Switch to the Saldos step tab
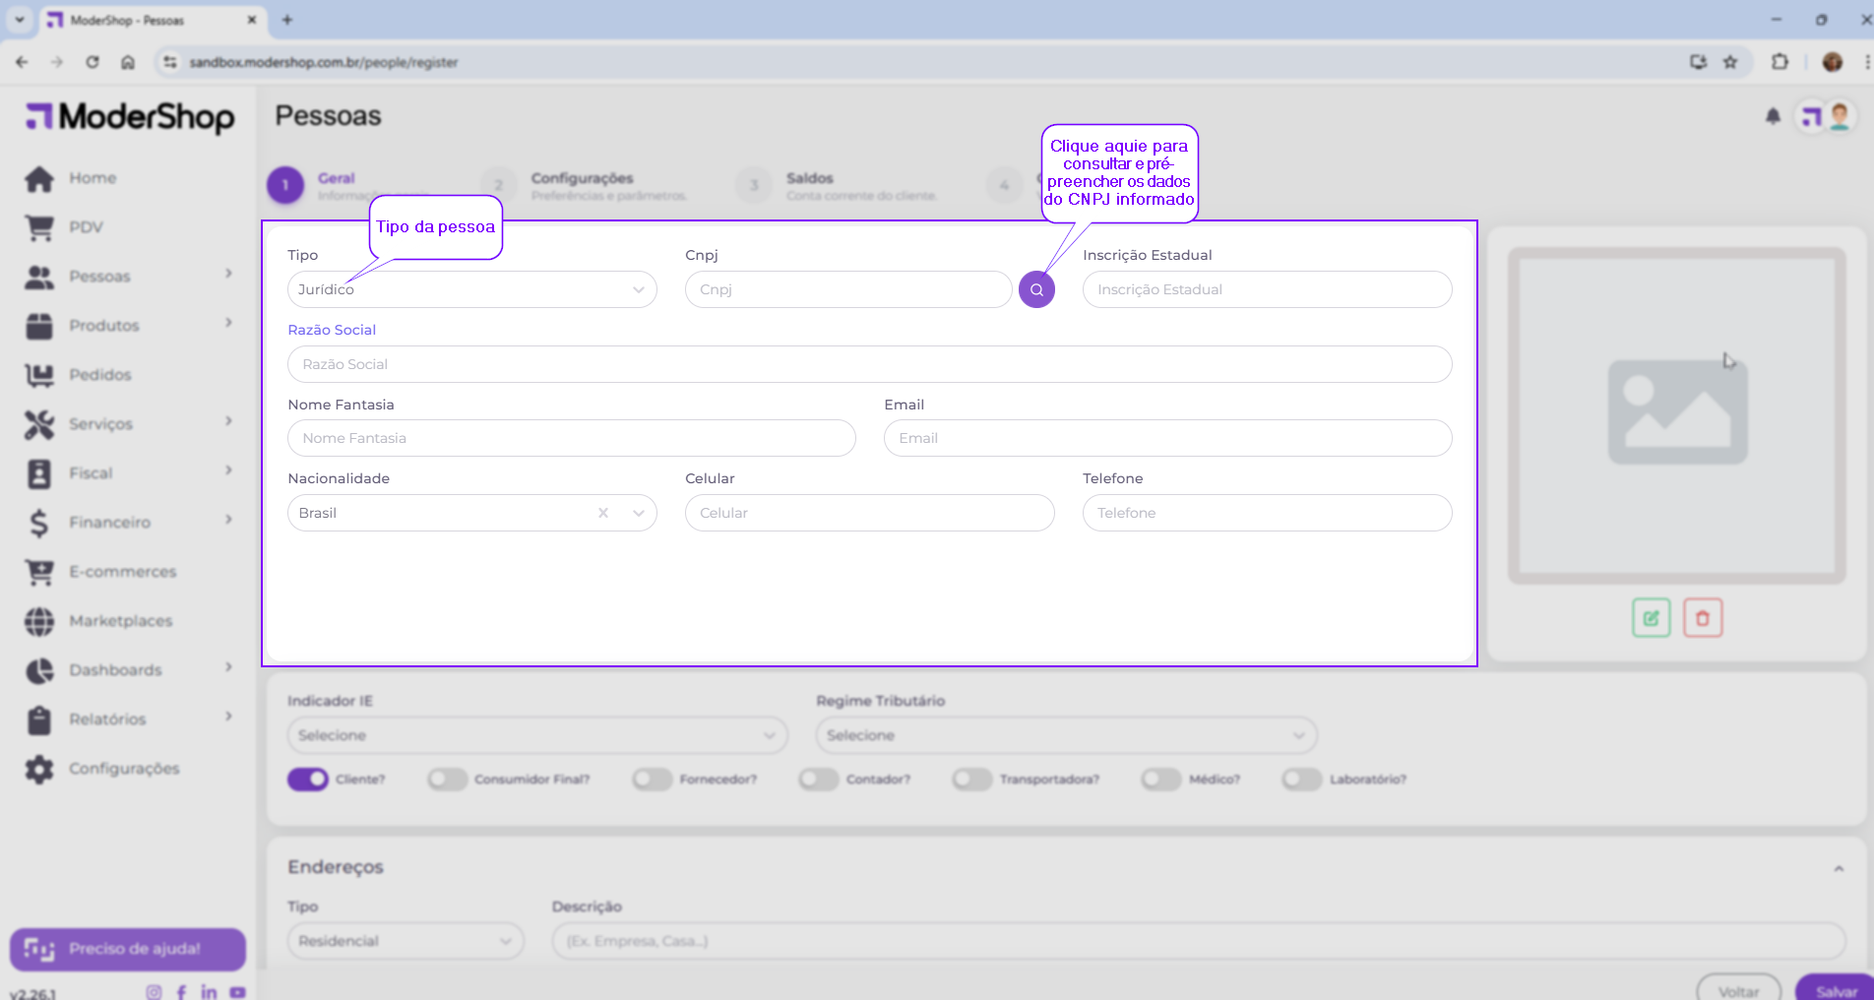This screenshot has height=1000, width=1874. click(809, 179)
